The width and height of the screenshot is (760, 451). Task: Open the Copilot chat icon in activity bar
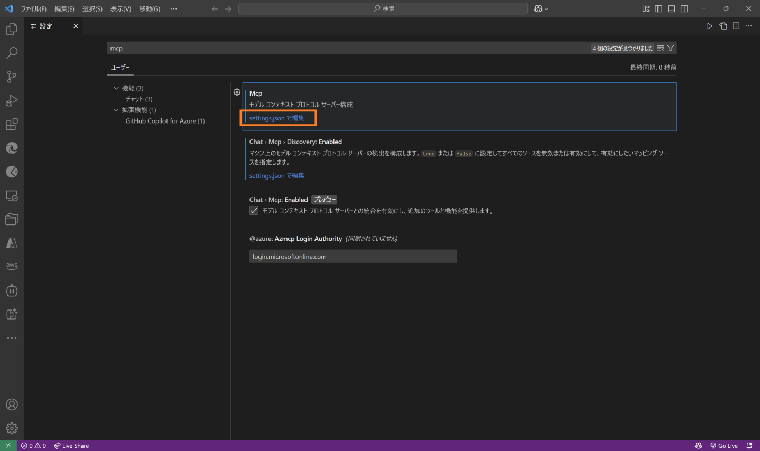(12, 290)
